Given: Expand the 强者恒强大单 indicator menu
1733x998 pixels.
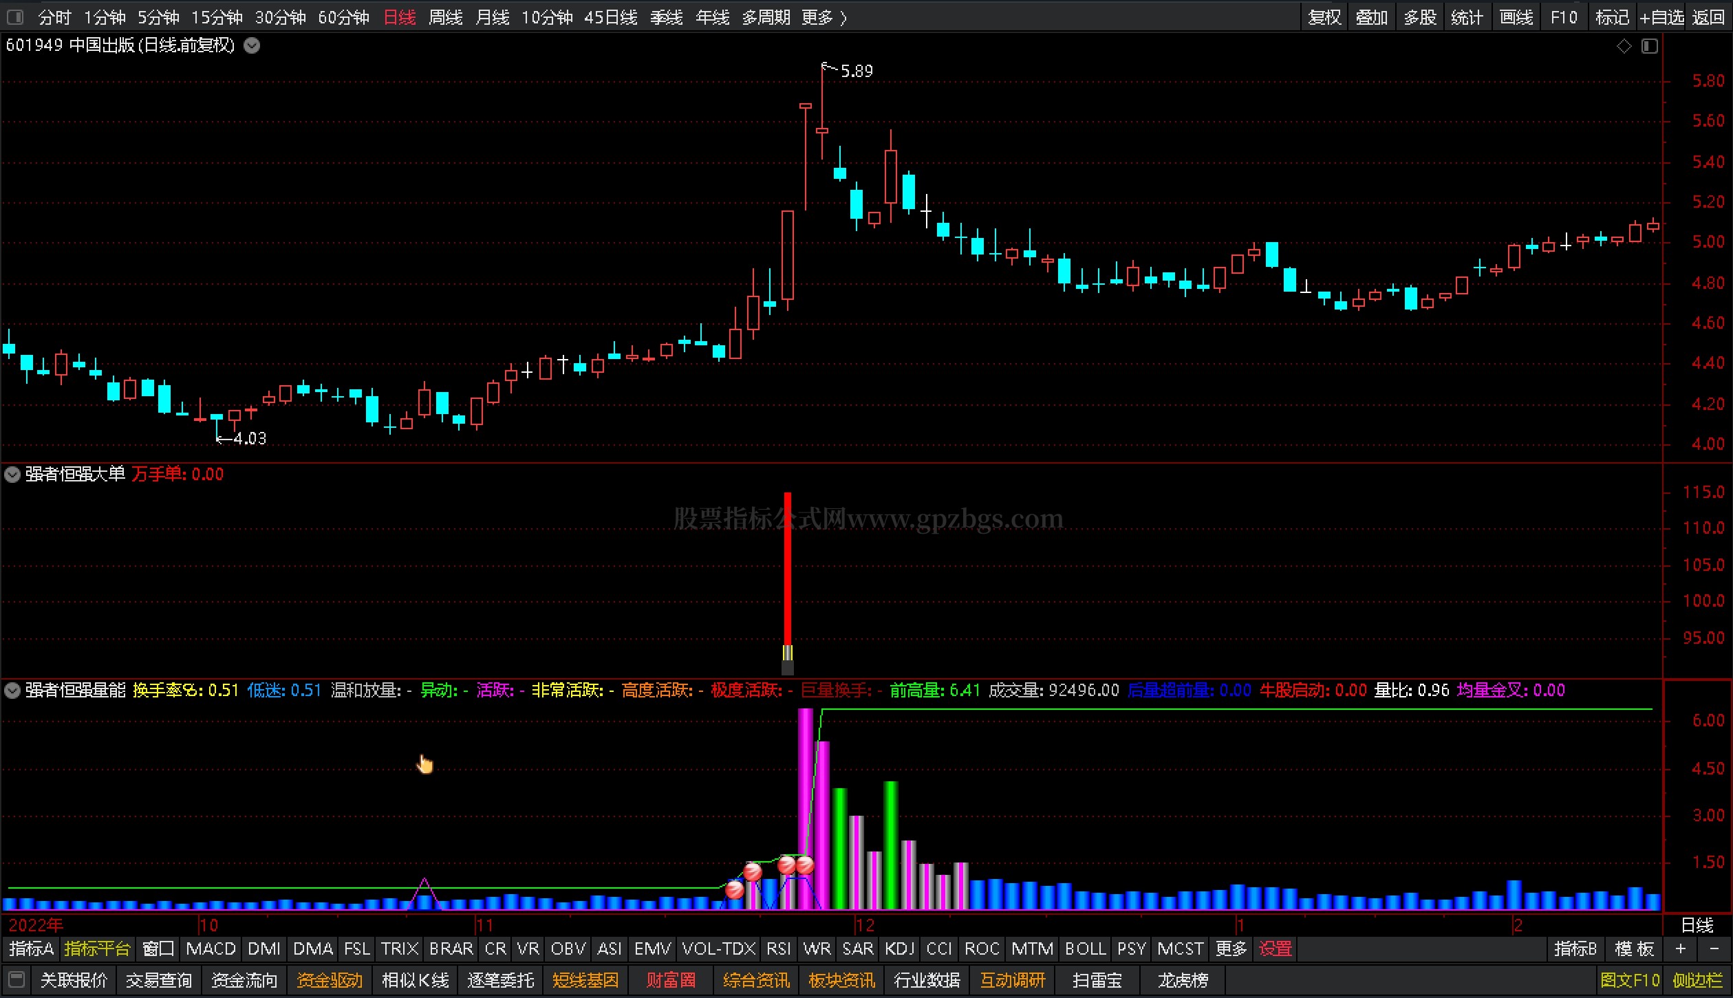Looking at the screenshot, I should click(12, 475).
